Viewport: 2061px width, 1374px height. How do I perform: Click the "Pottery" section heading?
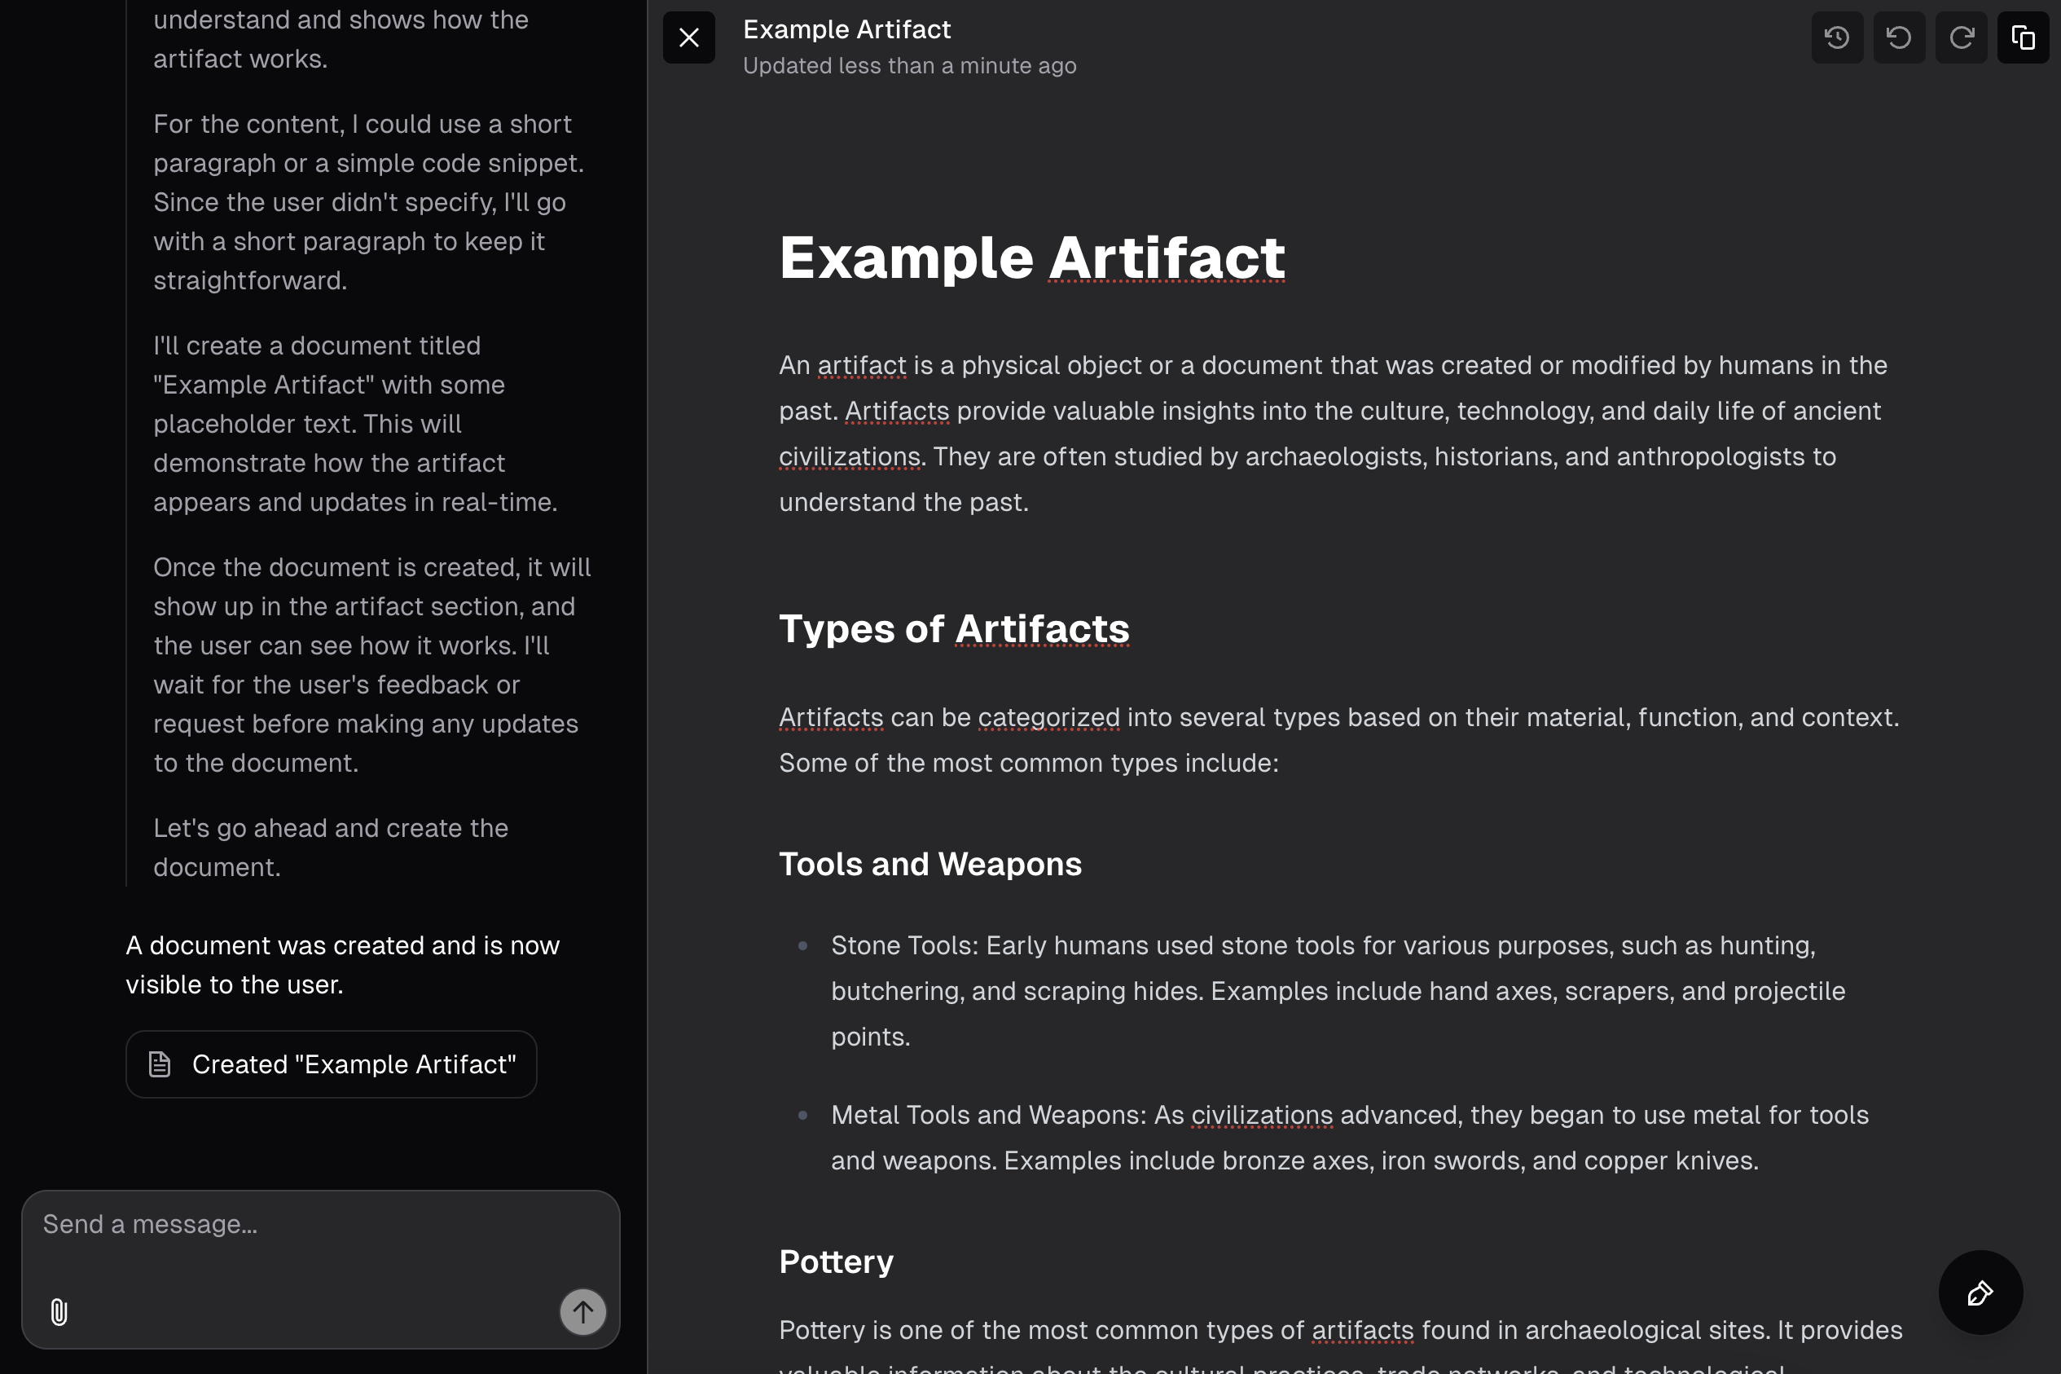tap(836, 1261)
